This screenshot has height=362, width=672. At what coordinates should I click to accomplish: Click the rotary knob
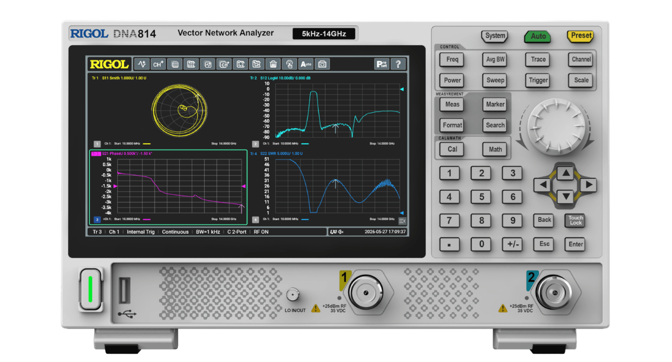[556, 127]
